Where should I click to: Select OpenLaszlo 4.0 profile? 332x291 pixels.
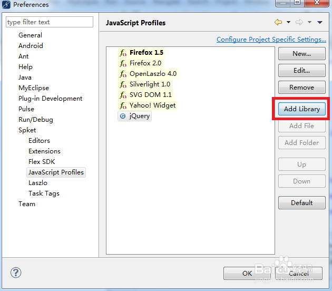153,74
